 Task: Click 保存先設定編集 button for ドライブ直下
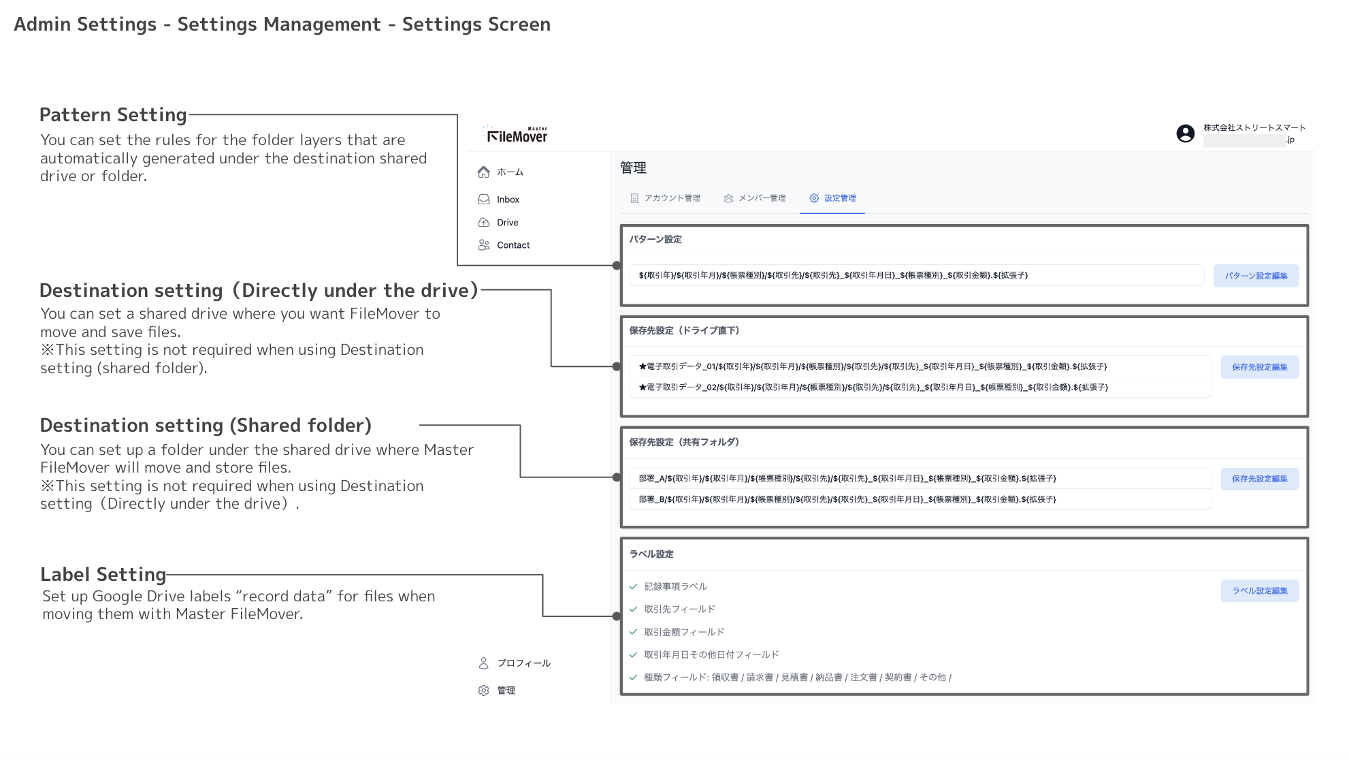[x=1259, y=367]
